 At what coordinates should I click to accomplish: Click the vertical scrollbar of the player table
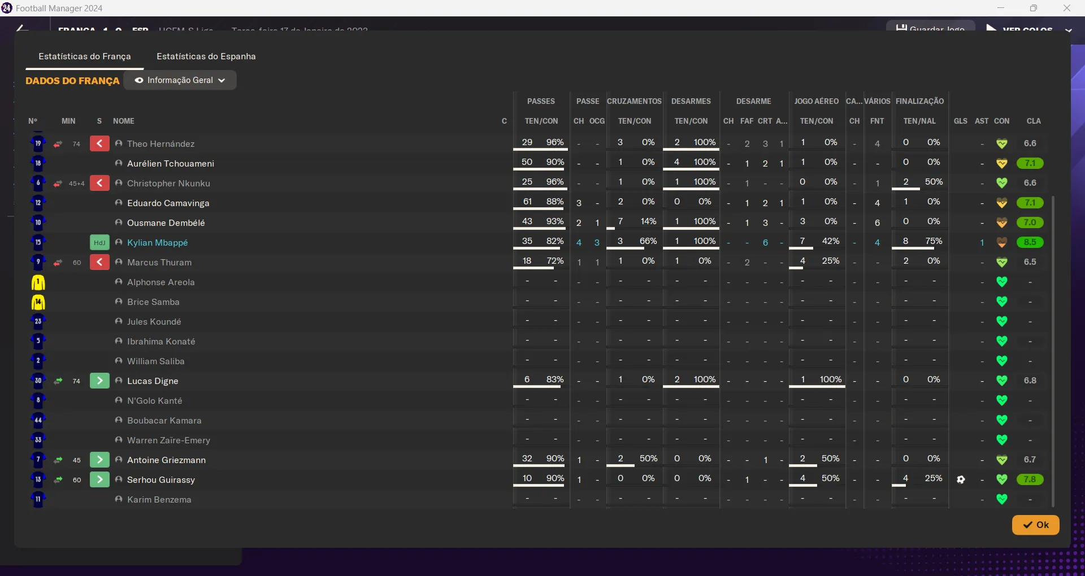pos(1053,350)
